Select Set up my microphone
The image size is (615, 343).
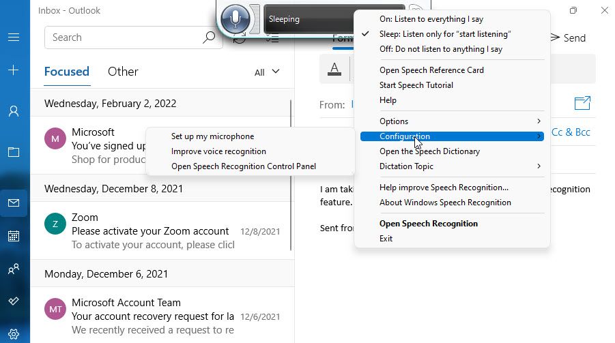(x=212, y=136)
